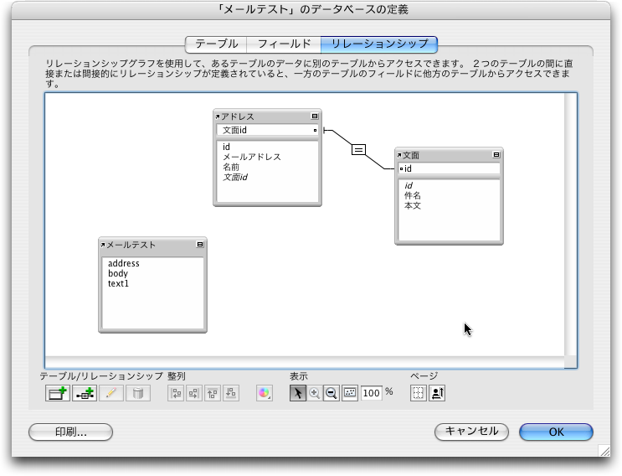Image resolution: width=622 pixels, height=476 pixels.
Task: Click the zoom out magnifier
Action: [x=332, y=393]
